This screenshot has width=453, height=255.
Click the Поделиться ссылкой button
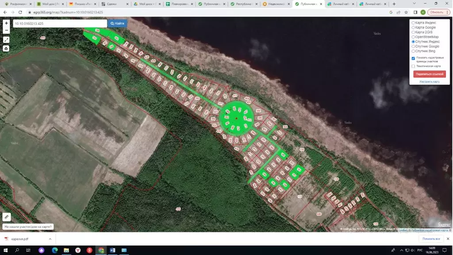tap(429, 74)
